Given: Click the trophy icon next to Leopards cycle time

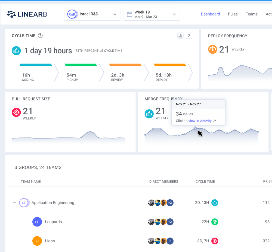Looking at the screenshot, I should 215,222.
